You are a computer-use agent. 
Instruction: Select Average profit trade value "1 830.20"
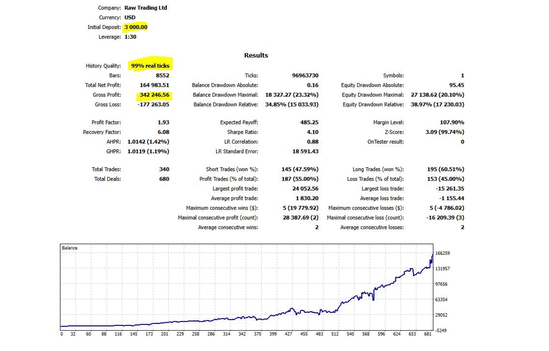pos(307,198)
